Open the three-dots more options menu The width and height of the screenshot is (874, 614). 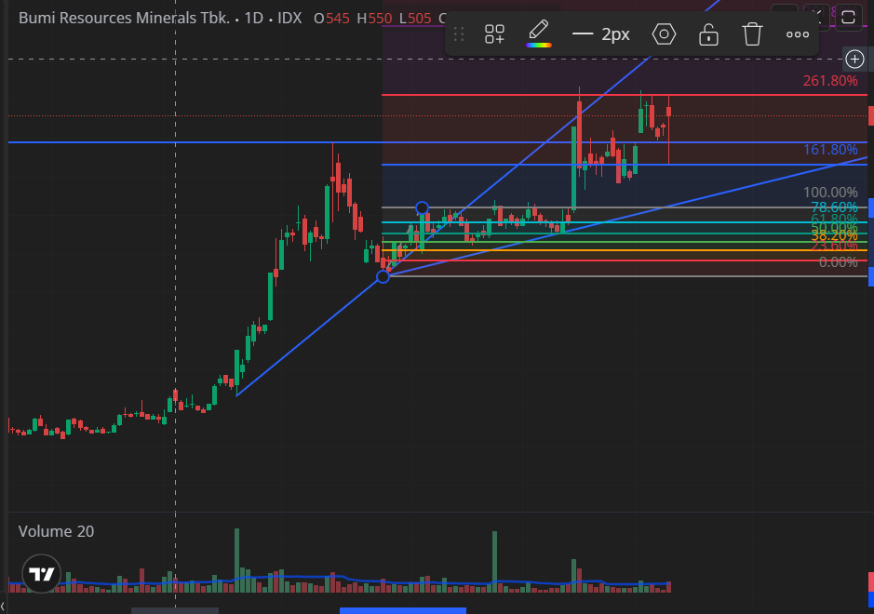[x=798, y=34]
